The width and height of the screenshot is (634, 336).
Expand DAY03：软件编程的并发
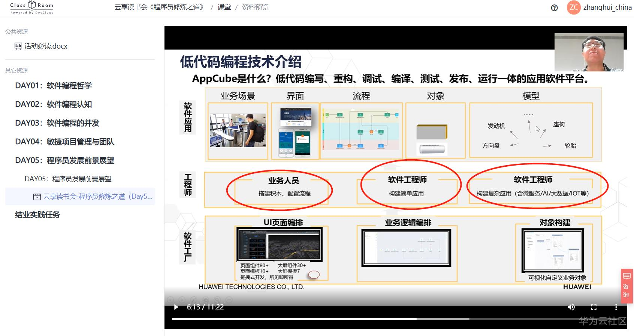pos(57,123)
